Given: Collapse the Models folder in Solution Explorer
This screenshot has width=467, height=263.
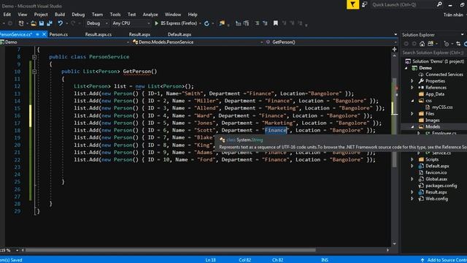Looking at the screenshot, I should pos(412,126).
